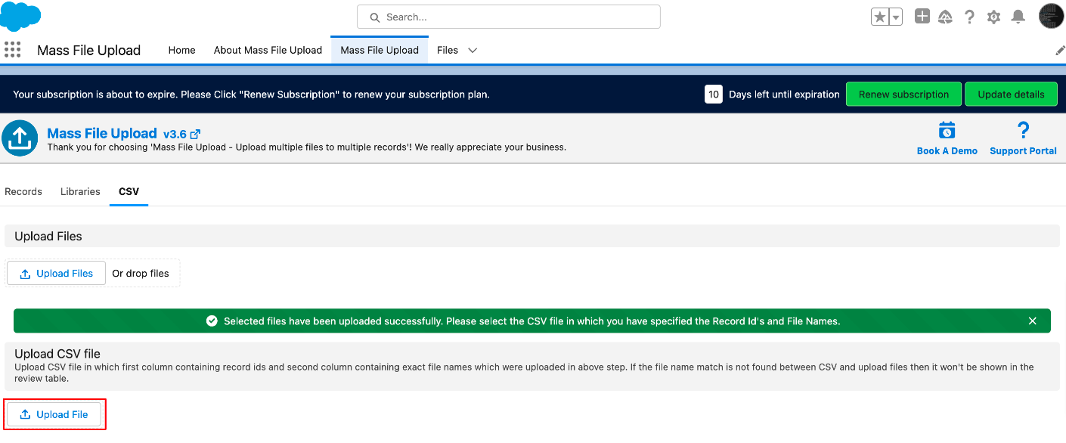Click the '10' days left badge
The width and height of the screenshot is (1066, 443).
(714, 94)
